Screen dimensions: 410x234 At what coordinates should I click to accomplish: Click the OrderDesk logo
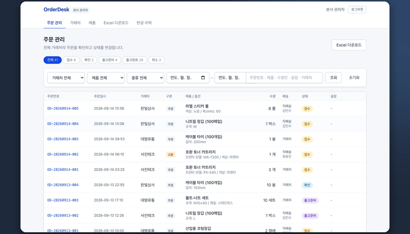[56, 9]
